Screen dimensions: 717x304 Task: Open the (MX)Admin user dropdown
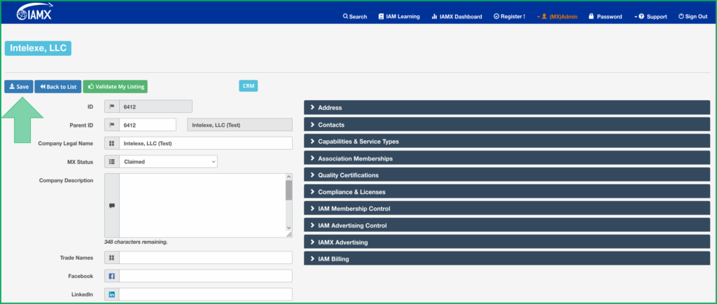[x=557, y=16]
